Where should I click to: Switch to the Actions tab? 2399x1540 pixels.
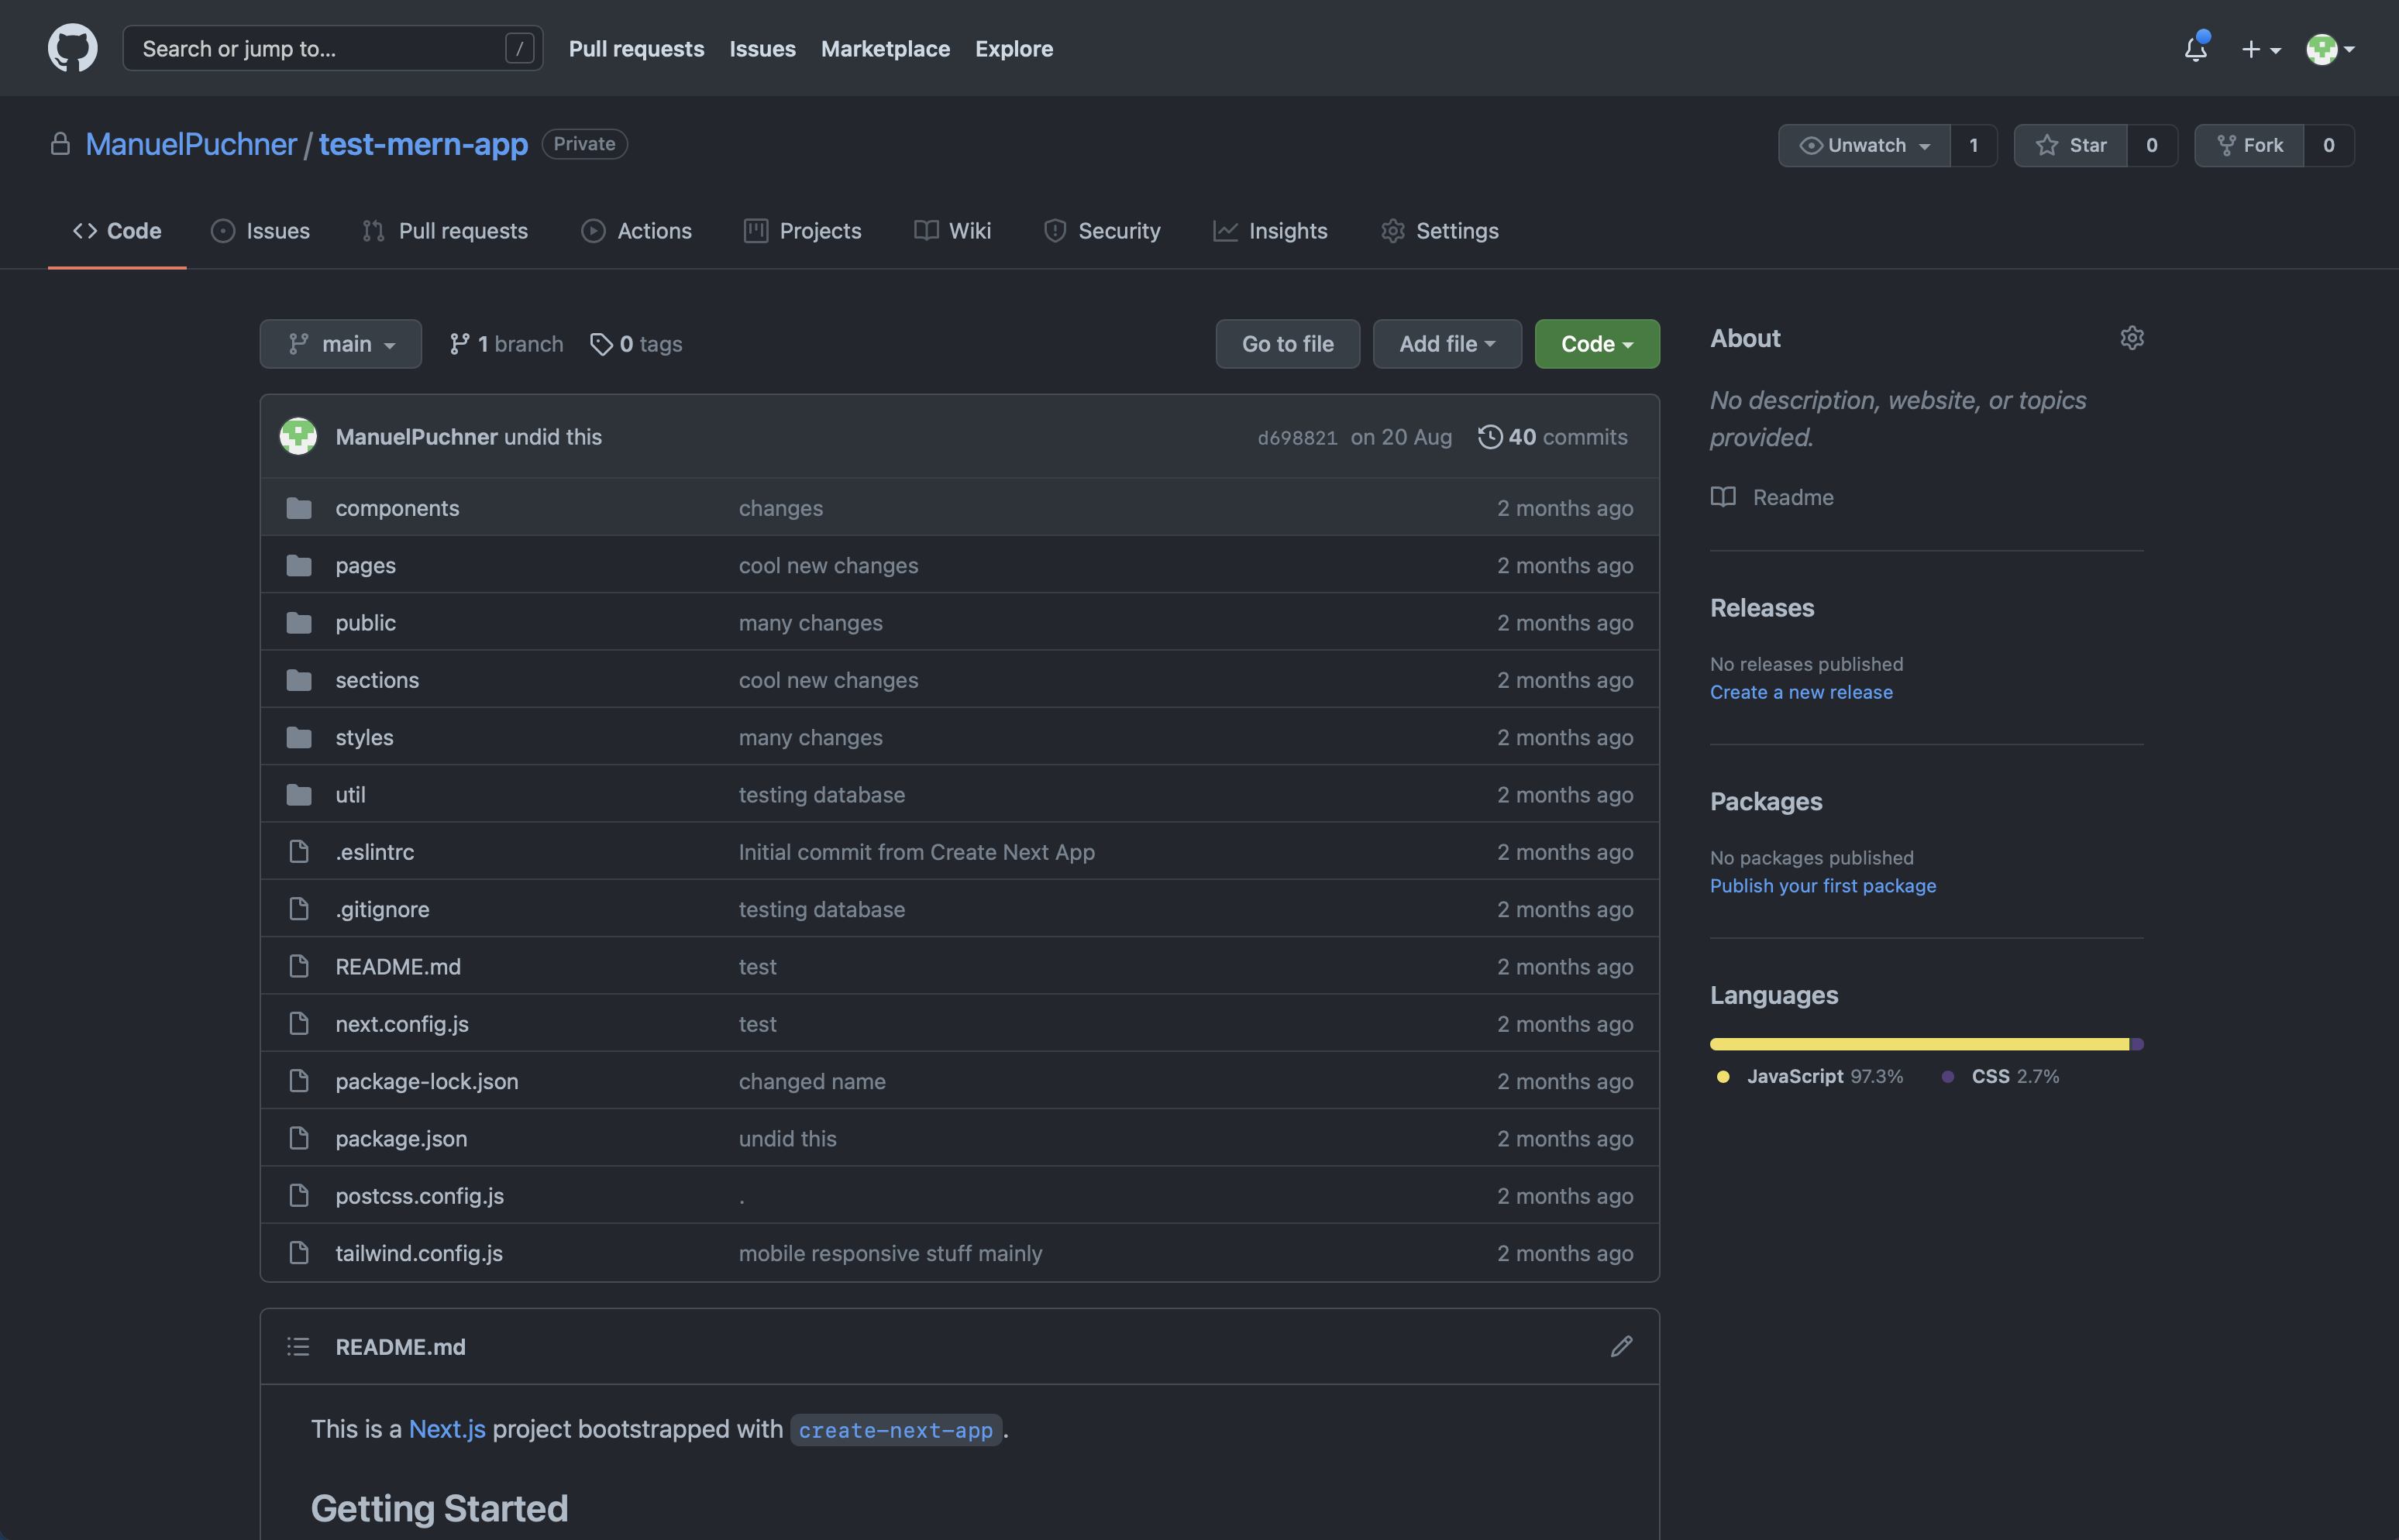click(x=637, y=231)
